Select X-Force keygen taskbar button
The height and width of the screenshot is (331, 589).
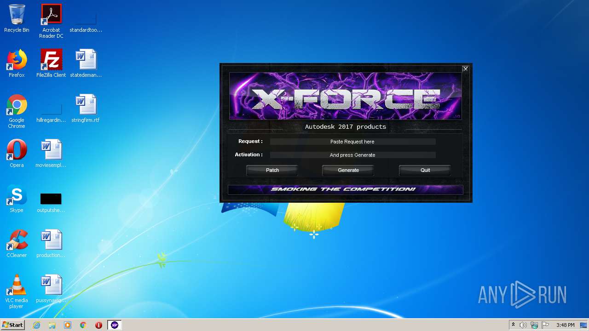click(115, 325)
